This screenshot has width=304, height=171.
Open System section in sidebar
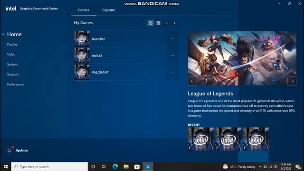[x=12, y=65]
